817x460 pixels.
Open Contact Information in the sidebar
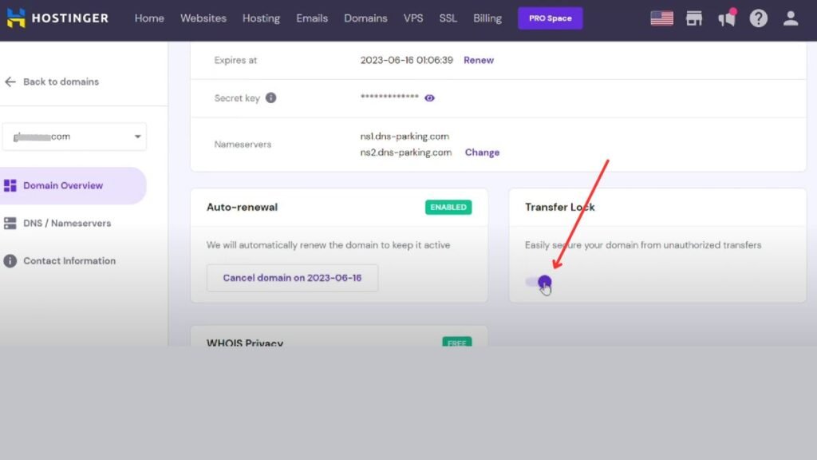tap(69, 261)
